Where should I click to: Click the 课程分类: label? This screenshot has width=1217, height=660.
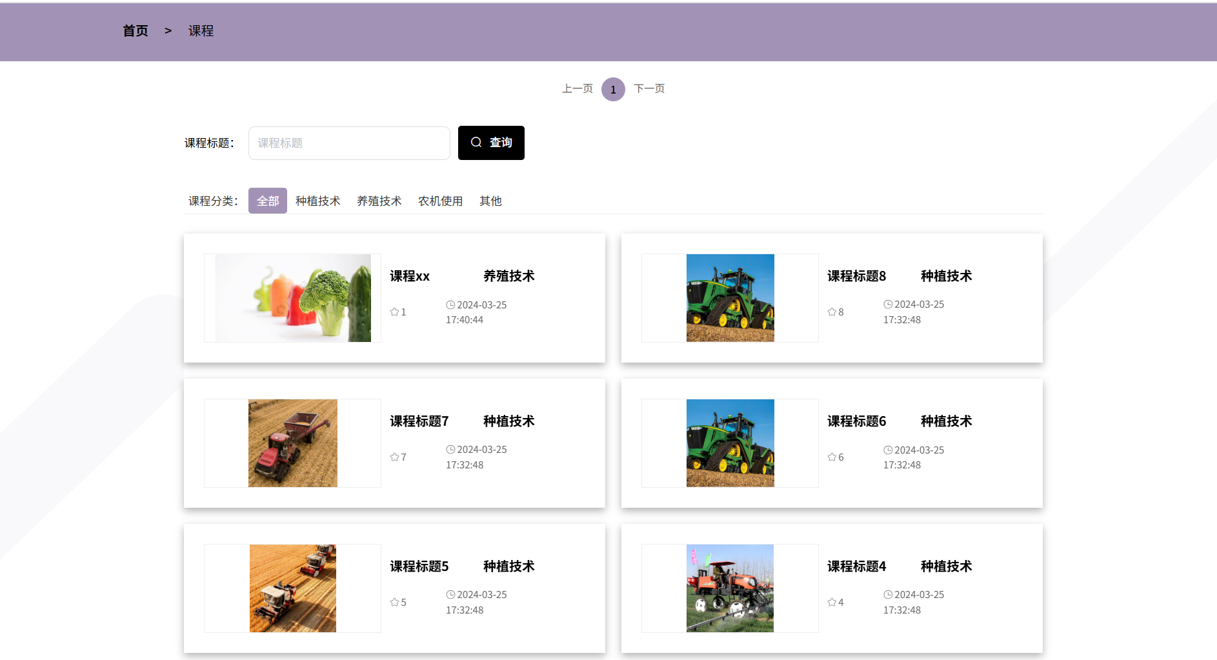coord(213,201)
